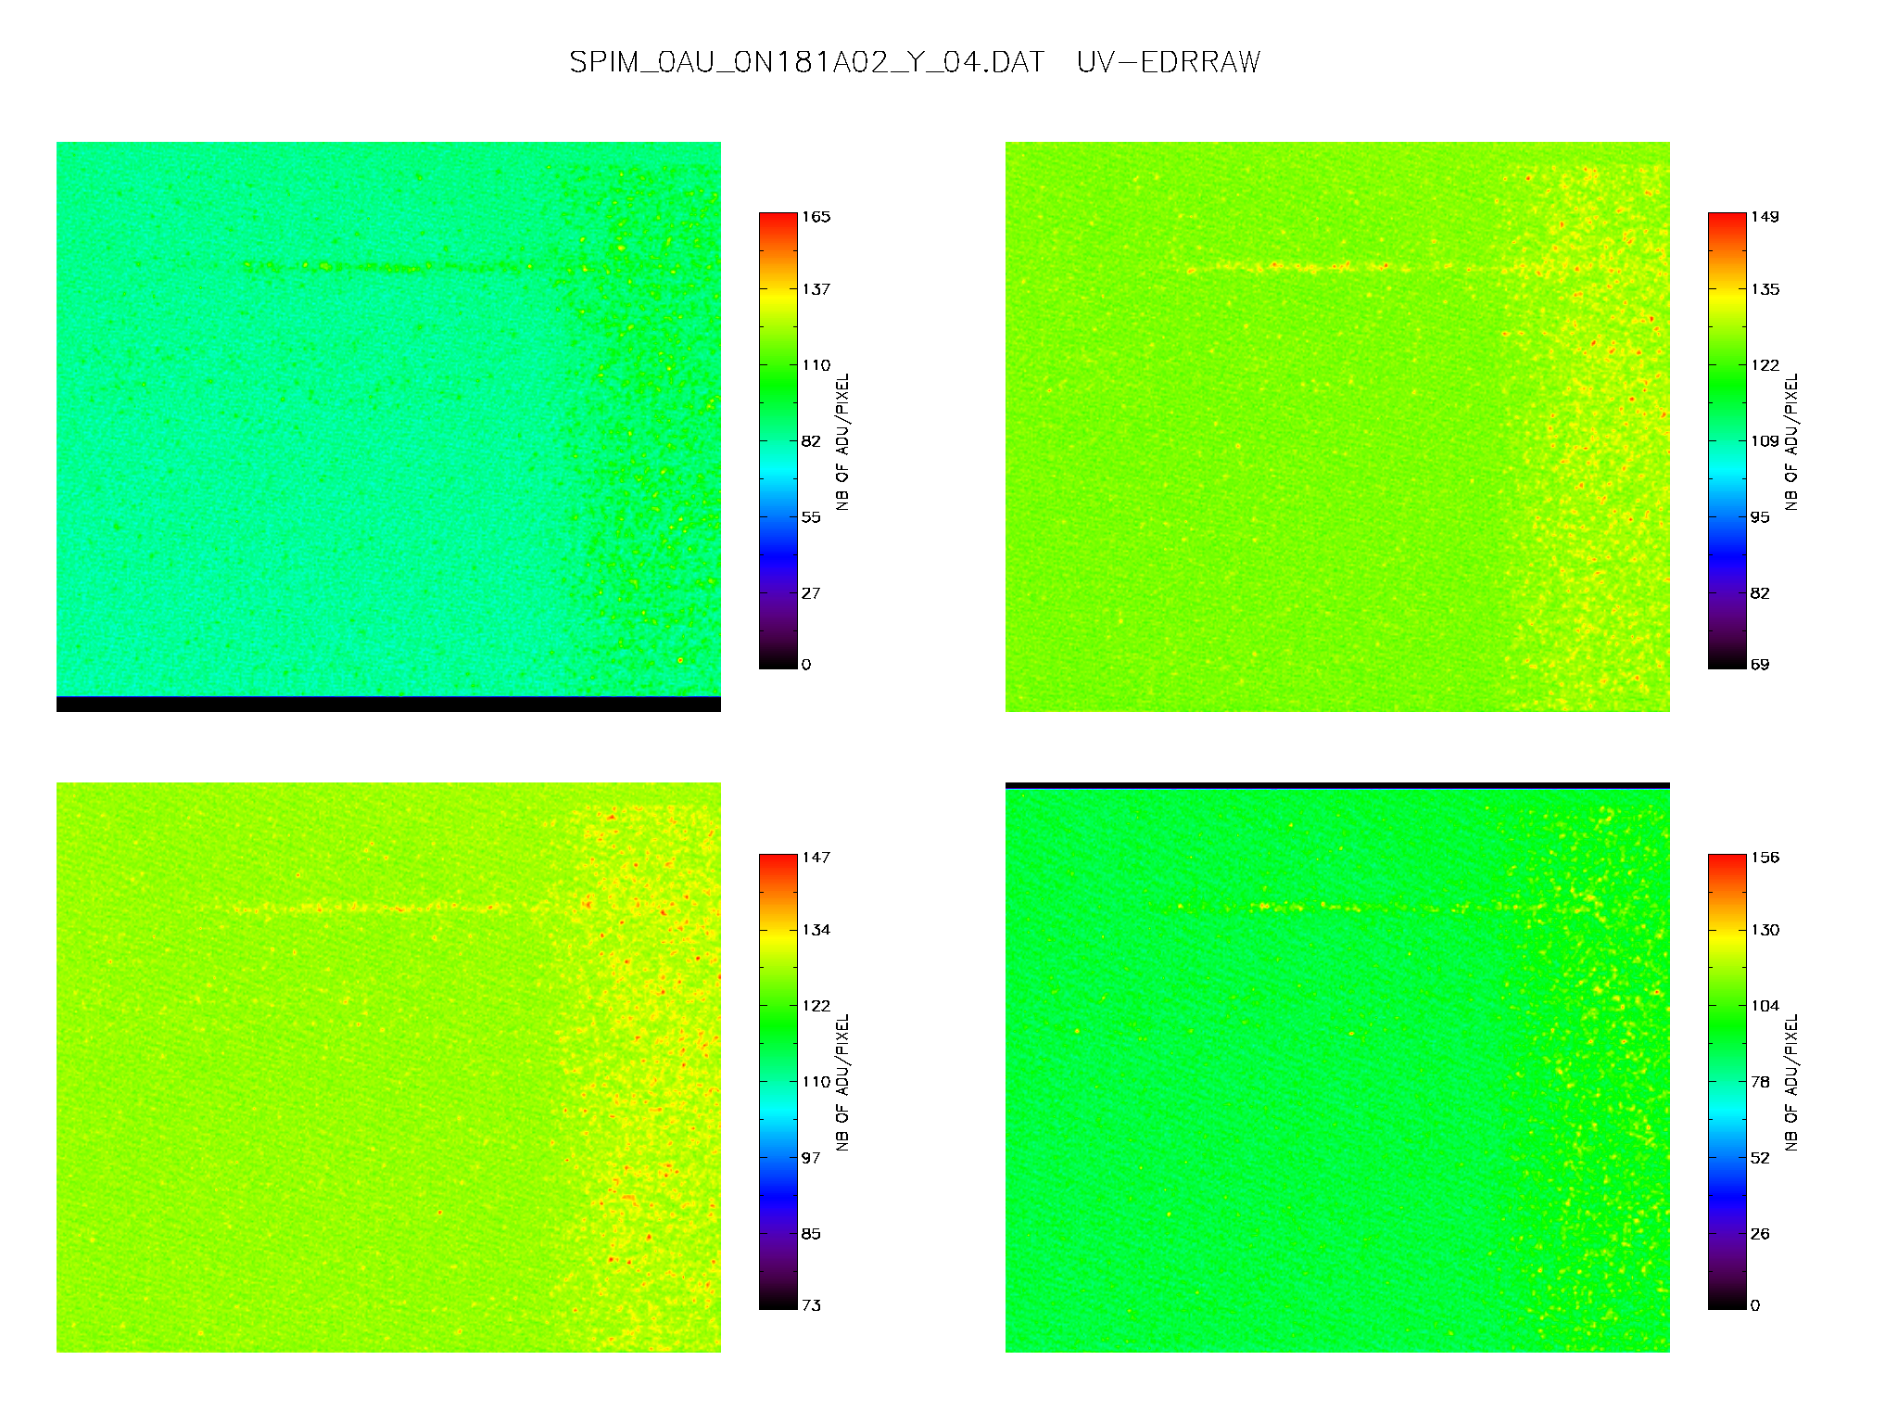The image size is (1898, 1424).
Task: Click the black strip under the image beside the 165 bar
Action: coord(388,705)
